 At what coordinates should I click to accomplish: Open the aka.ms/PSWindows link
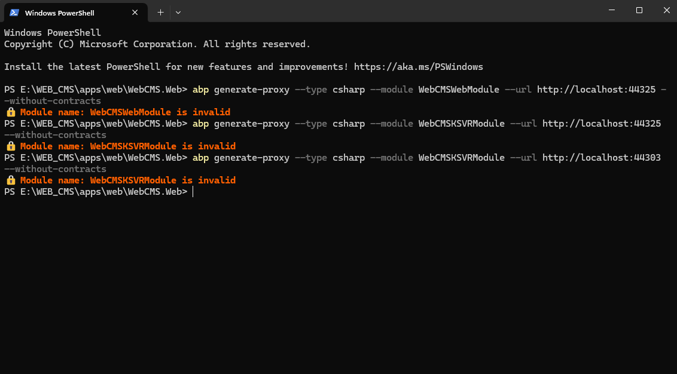[418, 67]
